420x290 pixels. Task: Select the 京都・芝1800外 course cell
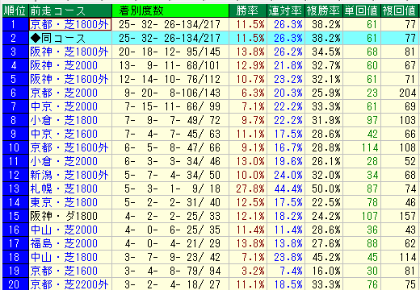click(x=70, y=24)
